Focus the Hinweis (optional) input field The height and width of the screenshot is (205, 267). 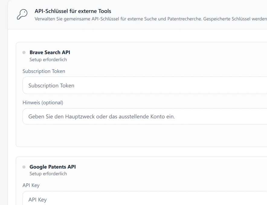(x=145, y=116)
